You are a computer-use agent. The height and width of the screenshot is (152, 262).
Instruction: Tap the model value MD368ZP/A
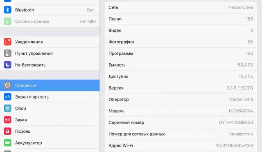coord(241,111)
